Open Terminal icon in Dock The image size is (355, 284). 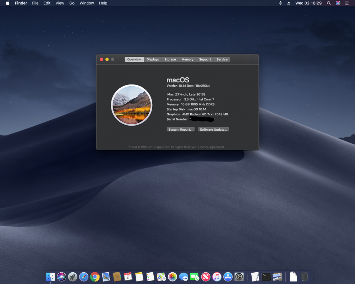pyautogui.click(x=266, y=277)
